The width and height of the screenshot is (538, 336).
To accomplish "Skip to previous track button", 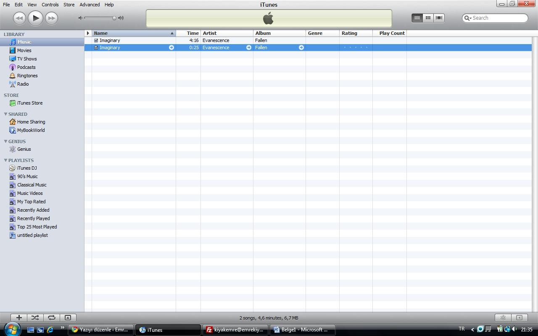I will pos(19,18).
